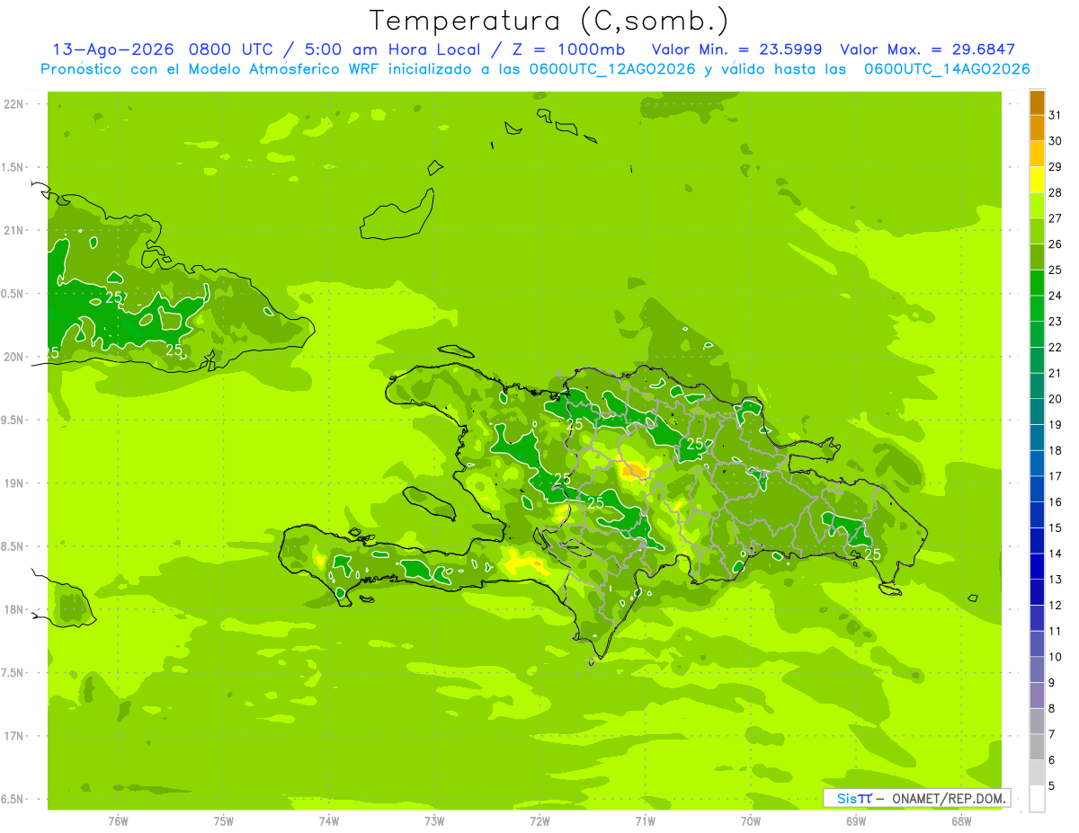
Task: Click the light gray swatch between legend values 5 and 6
Action: coord(1037,774)
